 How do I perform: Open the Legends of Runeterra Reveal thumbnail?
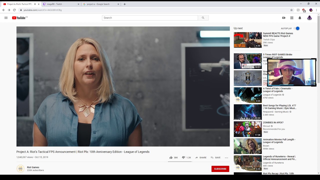point(248,163)
